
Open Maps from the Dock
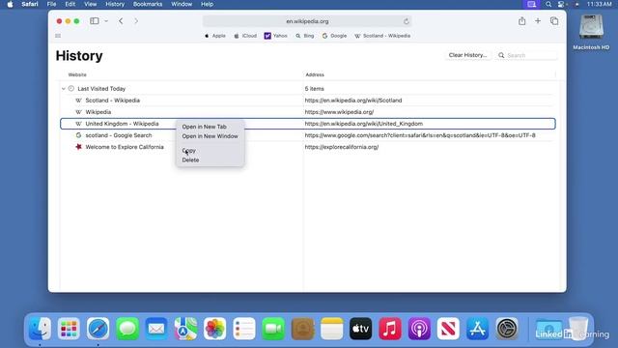[x=185, y=329]
